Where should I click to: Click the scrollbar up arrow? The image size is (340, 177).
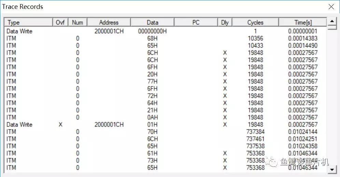332,21
